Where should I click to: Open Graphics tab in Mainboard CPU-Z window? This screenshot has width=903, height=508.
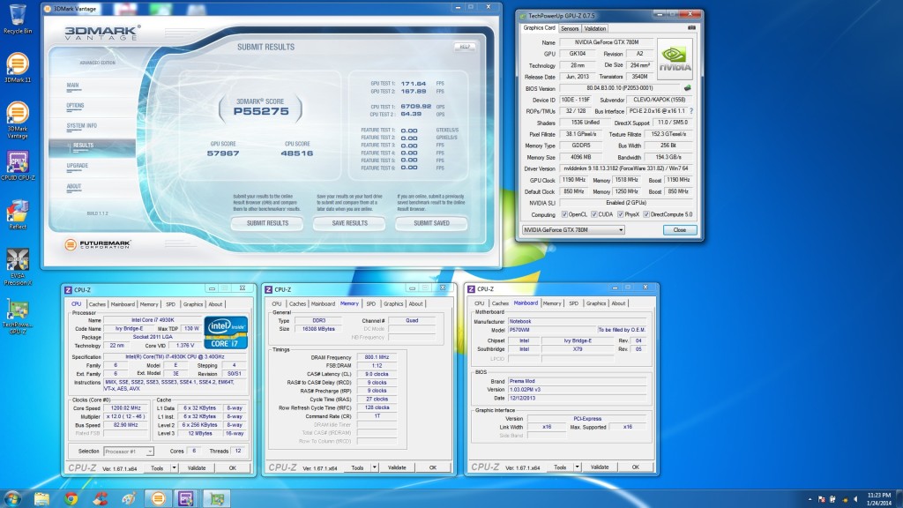596,303
